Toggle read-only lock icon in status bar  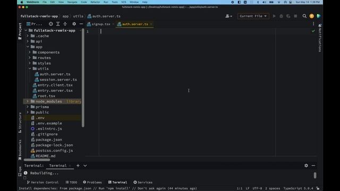click(x=318, y=188)
